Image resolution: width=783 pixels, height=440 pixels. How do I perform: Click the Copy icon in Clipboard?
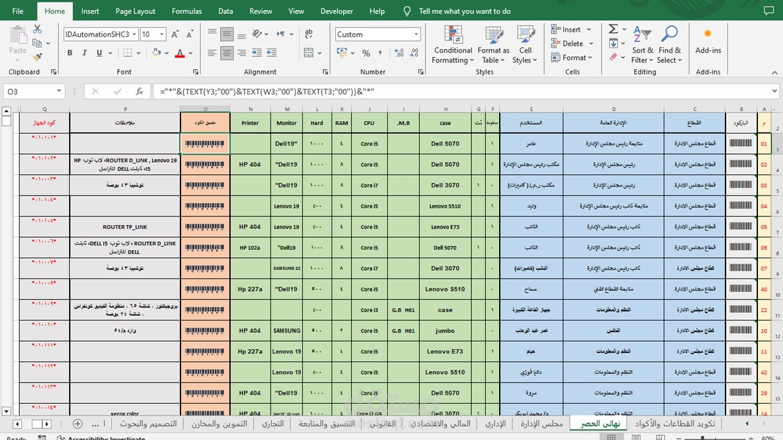(37, 43)
